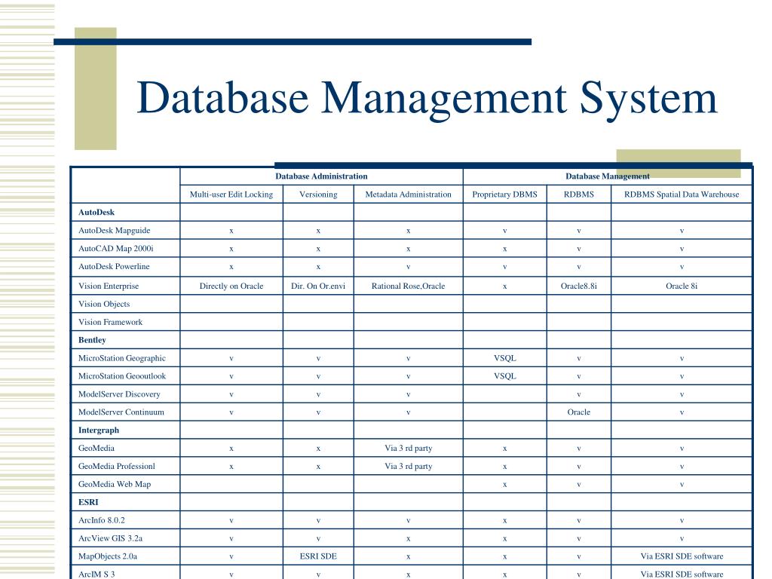This screenshot has width=772, height=579.
Task: Select the 'Vision Enterprise' row label
Action: (x=109, y=286)
